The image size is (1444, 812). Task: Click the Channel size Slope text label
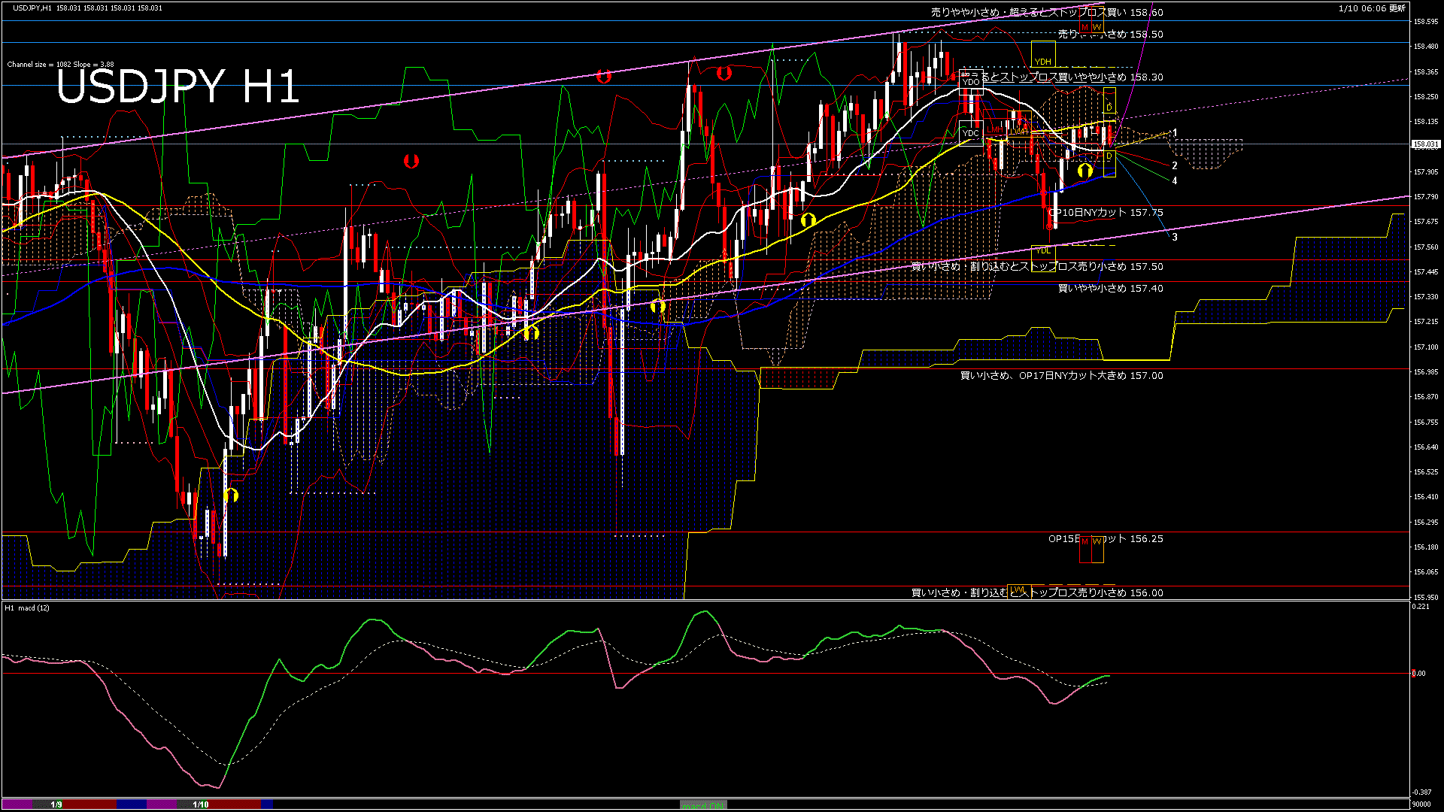coord(60,65)
